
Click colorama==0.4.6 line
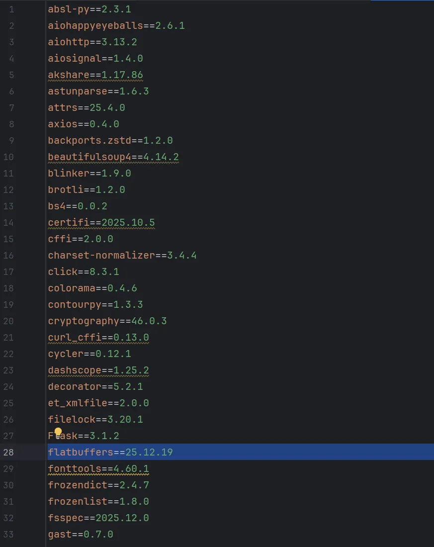pos(92,288)
